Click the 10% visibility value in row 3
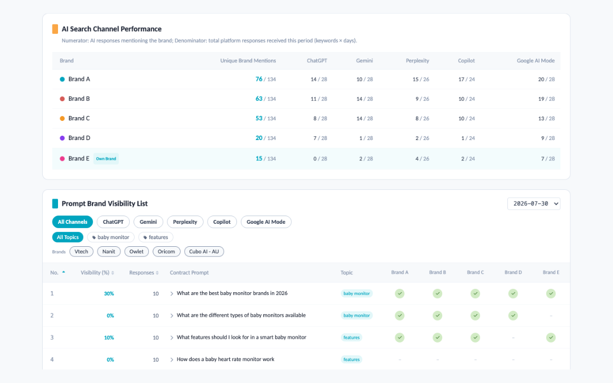This screenshot has width=613, height=383. pos(109,338)
